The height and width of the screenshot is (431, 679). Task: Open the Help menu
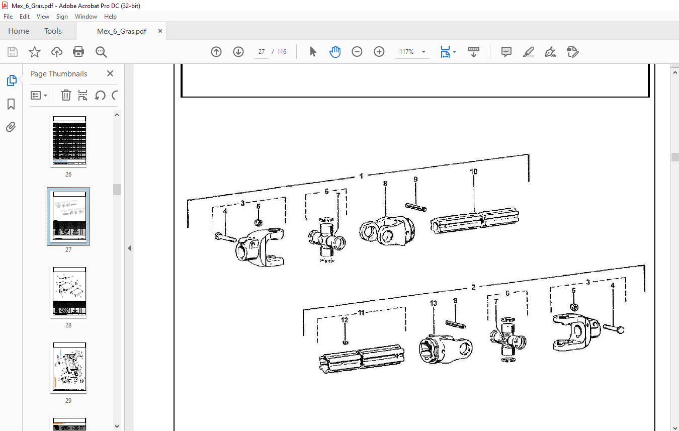tap(110, 17)
